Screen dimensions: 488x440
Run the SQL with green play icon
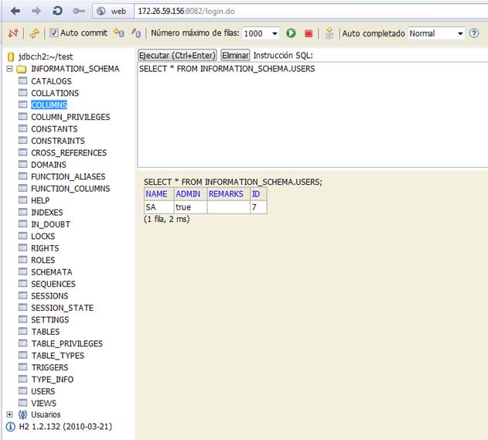tap(292, 33)
